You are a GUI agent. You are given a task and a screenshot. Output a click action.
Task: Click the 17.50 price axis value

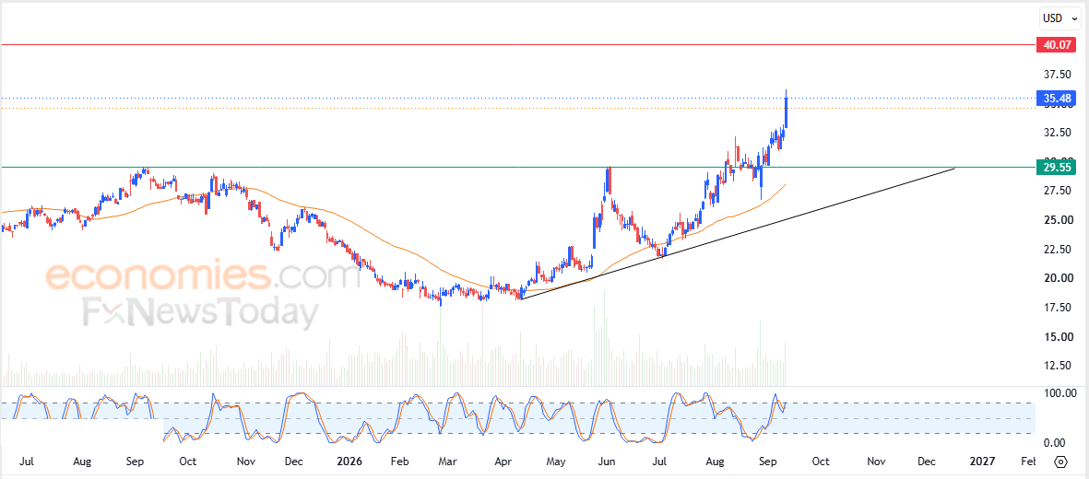[1056, 308]
